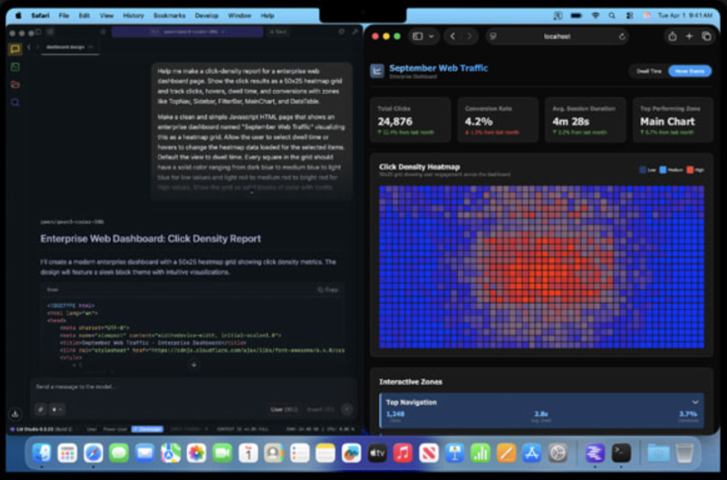
Task: Open the model selector dropdown in LM Studio
Action: [187, 32]
